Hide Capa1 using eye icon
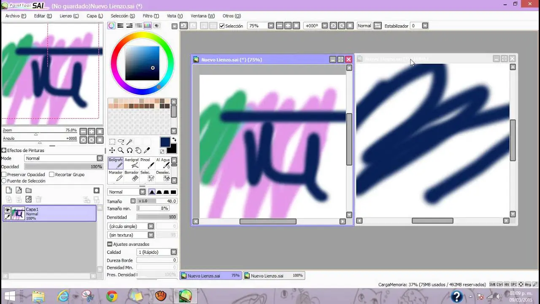Viewport: 540px width, 304px height. coord(7,210)
